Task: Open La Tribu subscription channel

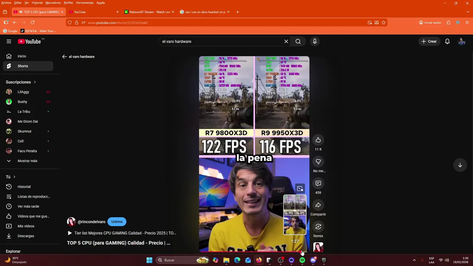Action: (28, 112)
